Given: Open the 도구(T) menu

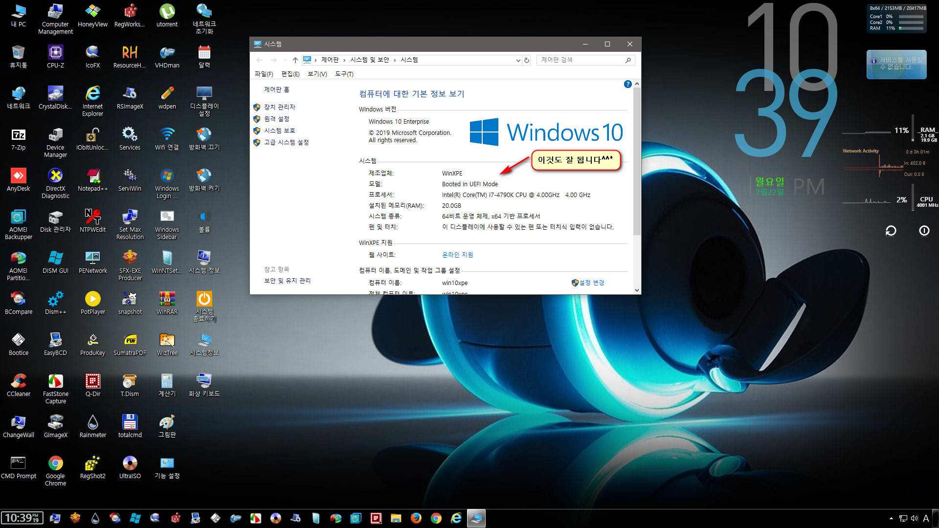Looking at the screenshot, I should [344, 74].
